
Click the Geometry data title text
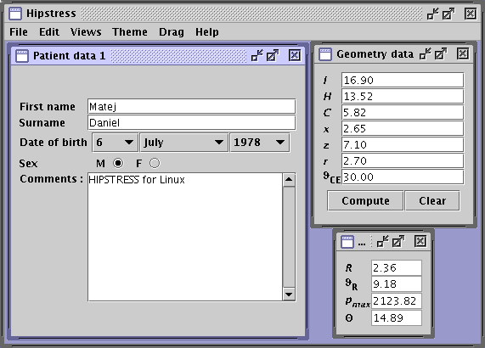click(375, 54)
